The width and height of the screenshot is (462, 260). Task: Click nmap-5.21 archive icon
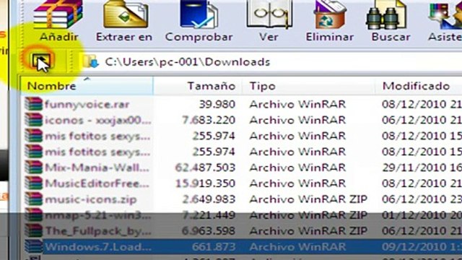click(x=33, y=215)
